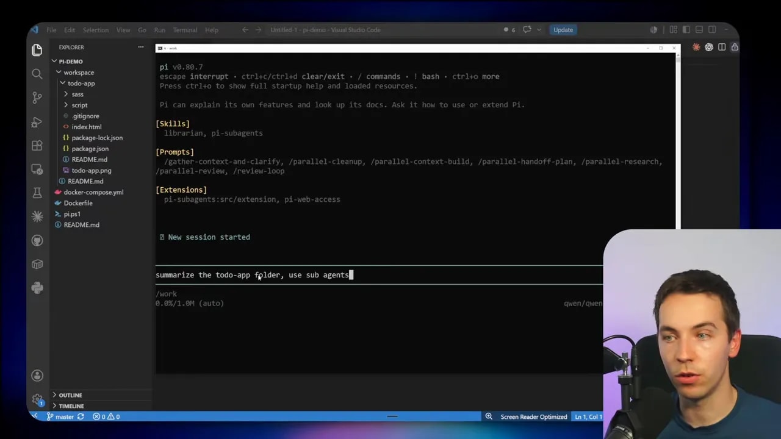Screen dimensions: 781x439
Task: Open the File menu
Action: click(x=51, y=30)
